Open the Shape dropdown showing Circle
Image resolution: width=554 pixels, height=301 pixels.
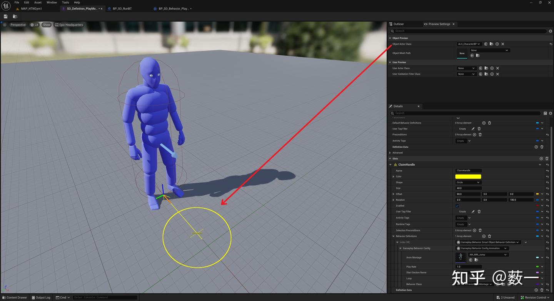coord(468,182)
